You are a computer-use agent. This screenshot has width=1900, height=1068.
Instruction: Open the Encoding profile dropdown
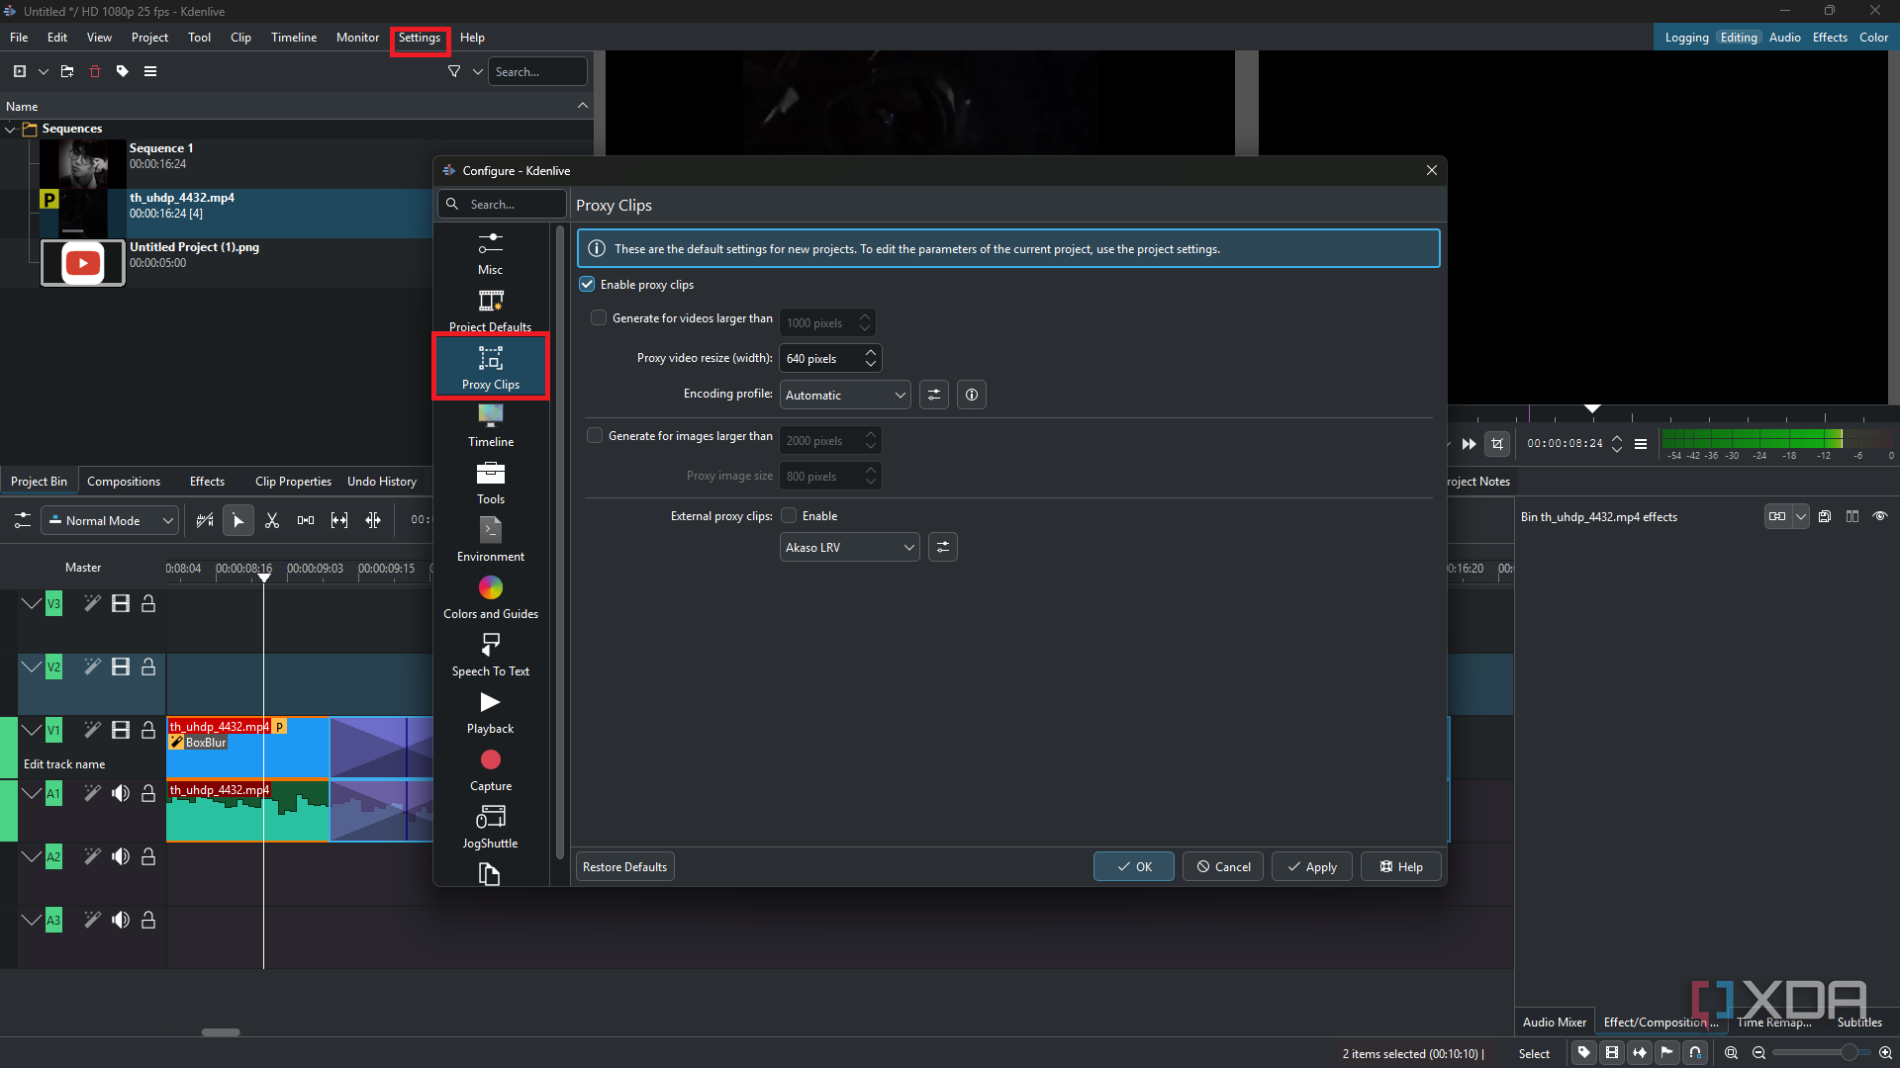pyautogui.click(x=845, y=395)
